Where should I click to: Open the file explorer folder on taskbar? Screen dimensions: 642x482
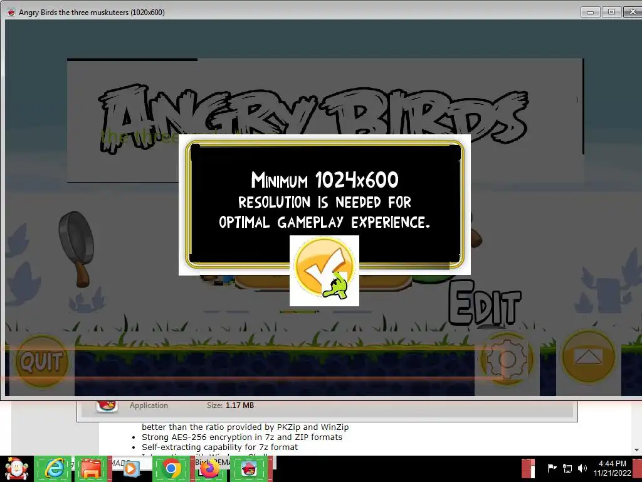[92, 469]
